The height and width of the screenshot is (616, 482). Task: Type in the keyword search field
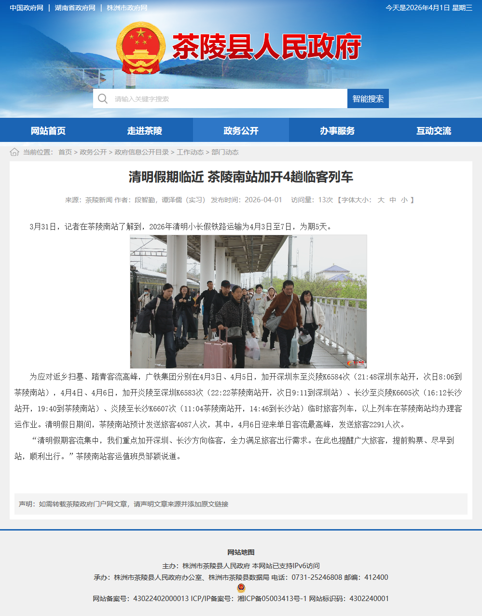[x=227, y=99]
